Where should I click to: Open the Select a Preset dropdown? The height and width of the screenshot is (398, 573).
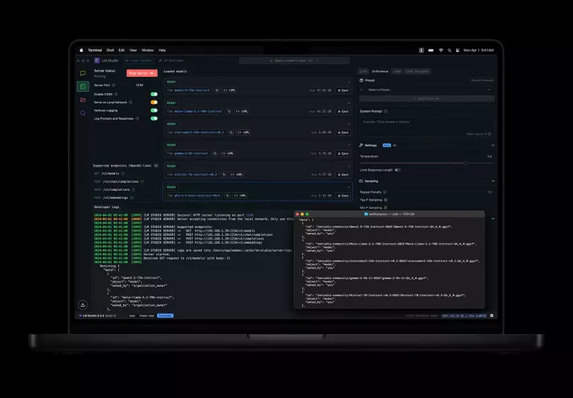pos(426,89)
